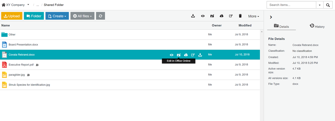
Task: Open the search options dropdown arrow
Action: coord(320,5)
